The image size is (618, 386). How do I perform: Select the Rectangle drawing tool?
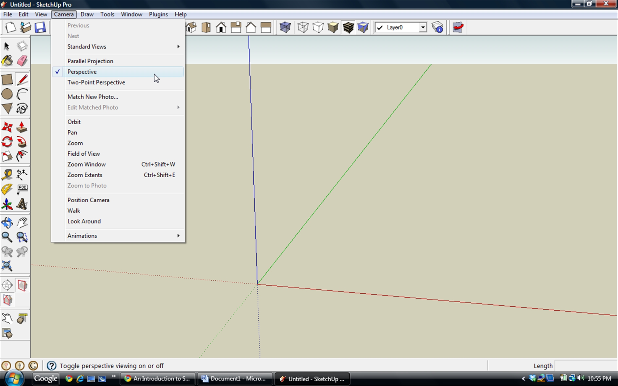point(7,80)
